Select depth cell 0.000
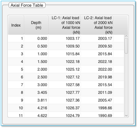138x128 pixels. tap(36, 38)
